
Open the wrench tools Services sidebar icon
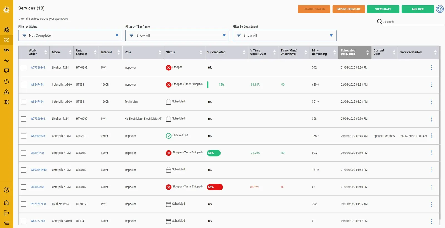point(6,40)
